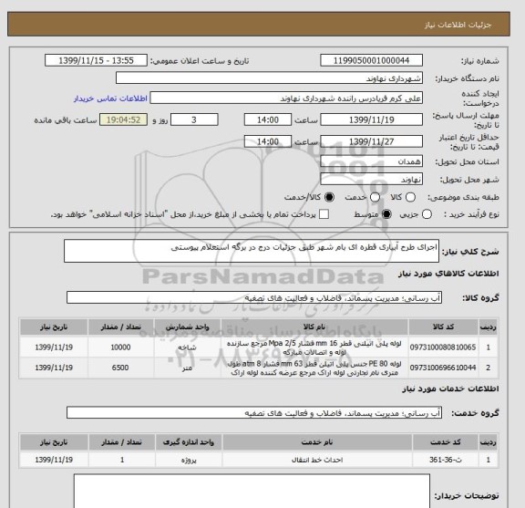The image size is (525, 508).
Task: Click quantity 6500 cell
Action: (x=120, y=368)
